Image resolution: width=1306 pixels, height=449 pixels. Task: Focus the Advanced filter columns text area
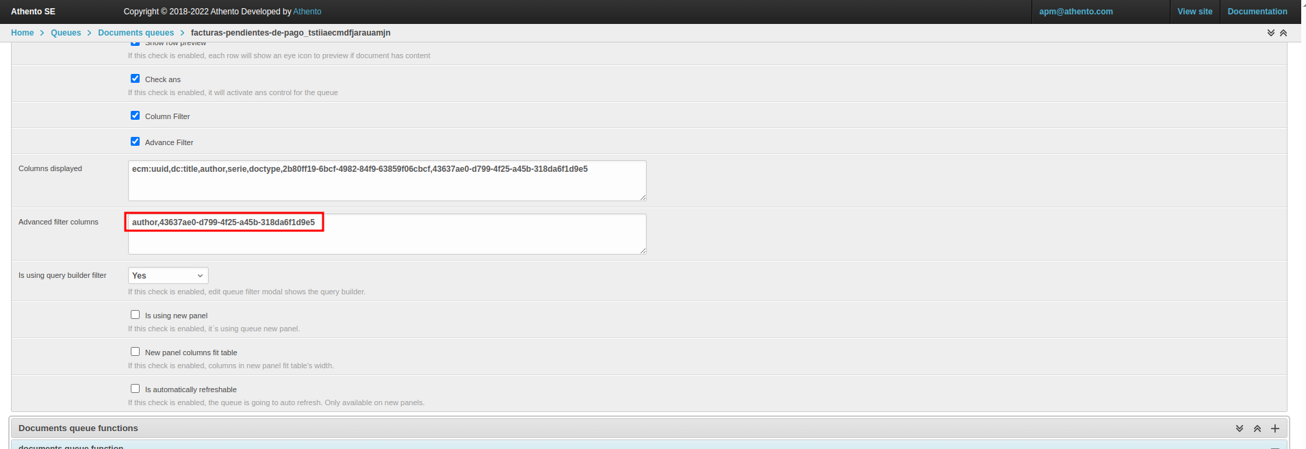coord(387,240)
